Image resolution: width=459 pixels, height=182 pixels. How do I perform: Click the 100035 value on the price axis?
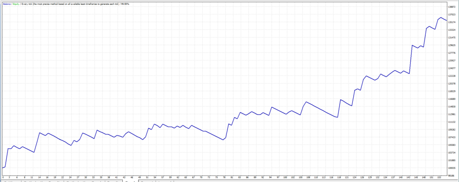pos(452,168)
